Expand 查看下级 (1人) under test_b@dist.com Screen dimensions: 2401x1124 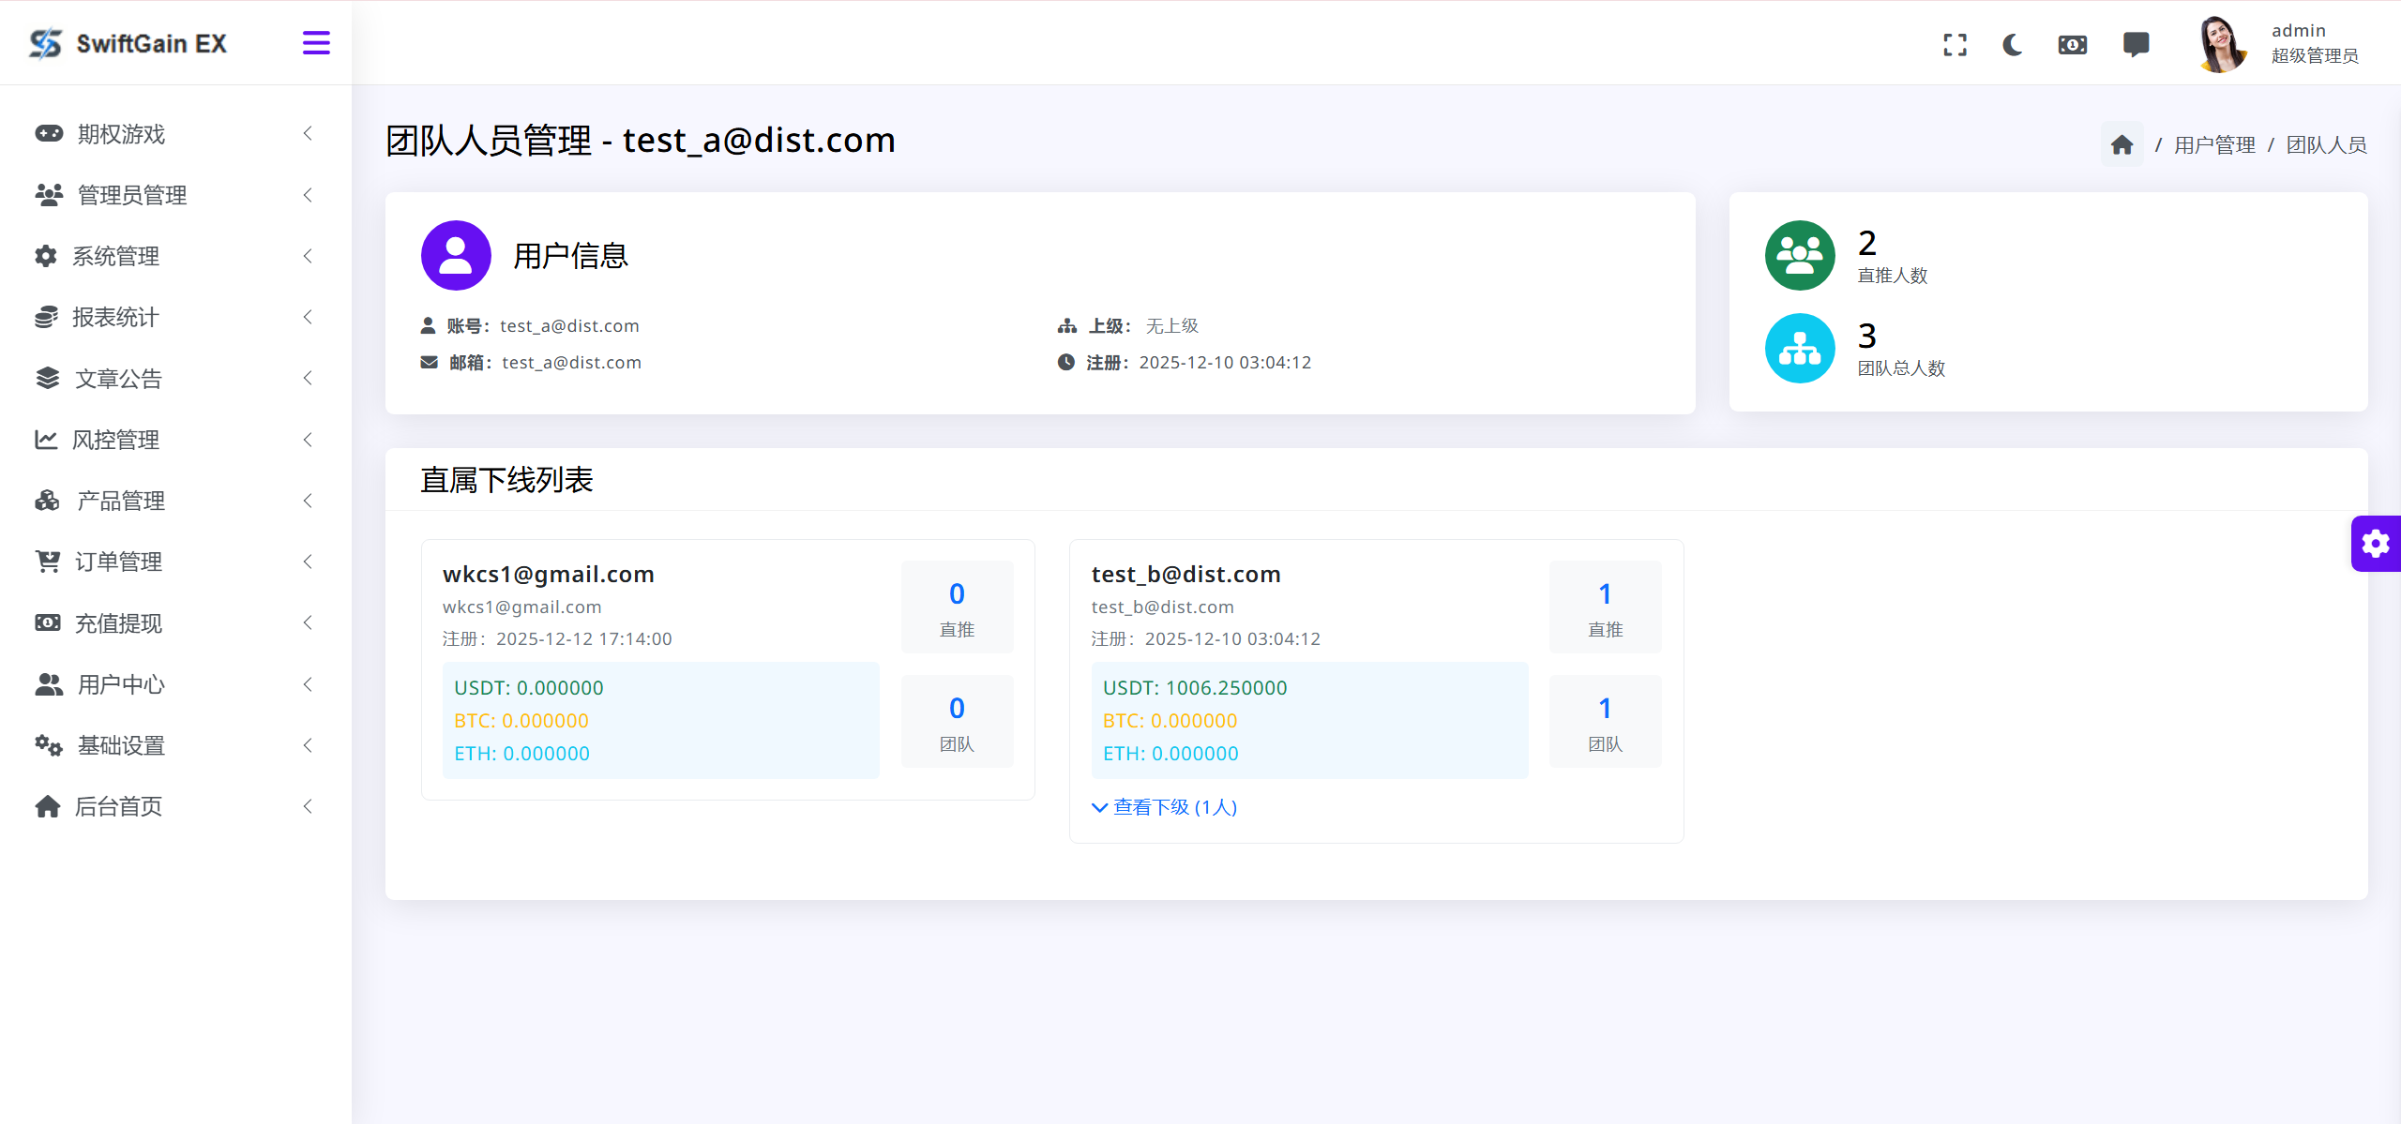coord(1165,806)
